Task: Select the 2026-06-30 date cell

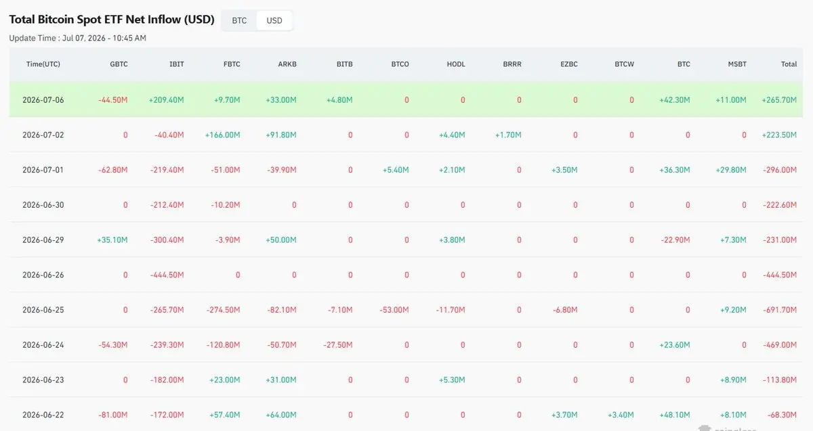Action: coord(43,205)
